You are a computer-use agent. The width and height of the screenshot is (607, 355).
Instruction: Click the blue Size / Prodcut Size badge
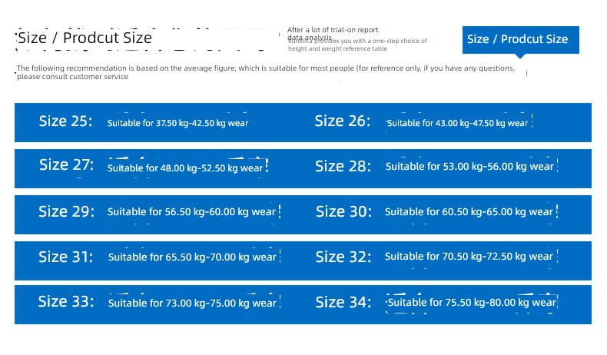[x=520, y=40]
